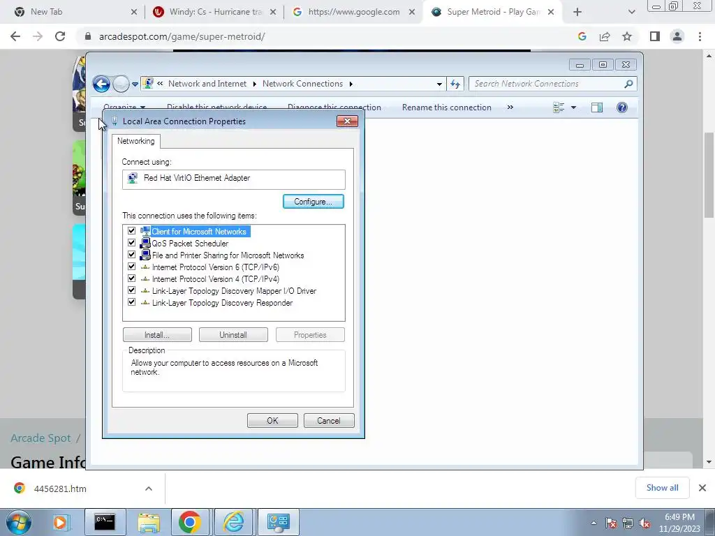Toggle Chrome side panel icon
This screenshot has height=536, width=715.
(x=655, y=36)
